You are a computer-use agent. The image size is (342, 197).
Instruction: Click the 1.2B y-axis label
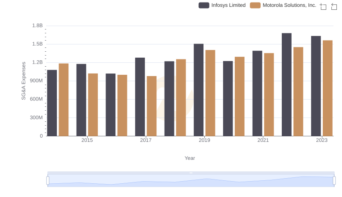click(x=38, y=62)
